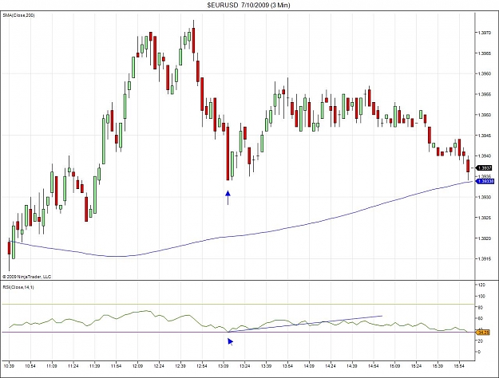Click the 10:39 time axis label
Viewport: 499px width, 378px height.
pyautogui.click(x=9, y=366)
